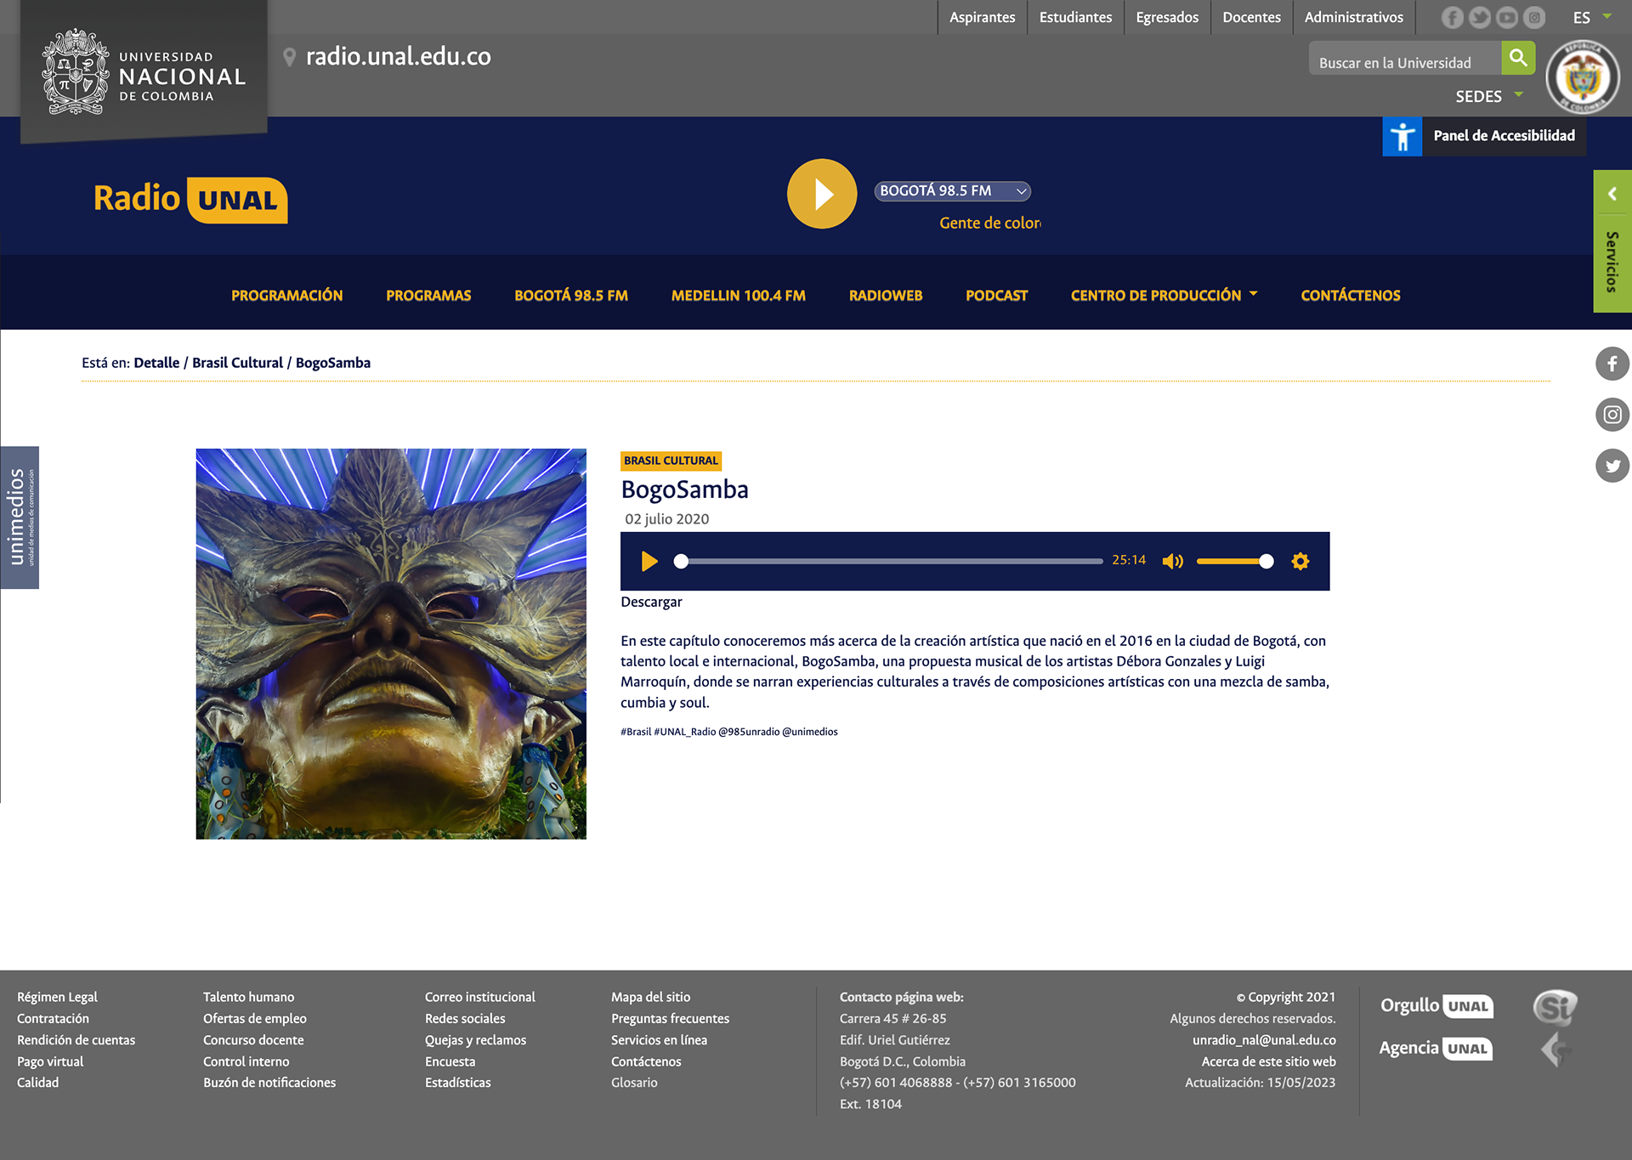The image size is (1632, 1160).
Task: Click the audio volume slider
Action: pos(1232,561)
